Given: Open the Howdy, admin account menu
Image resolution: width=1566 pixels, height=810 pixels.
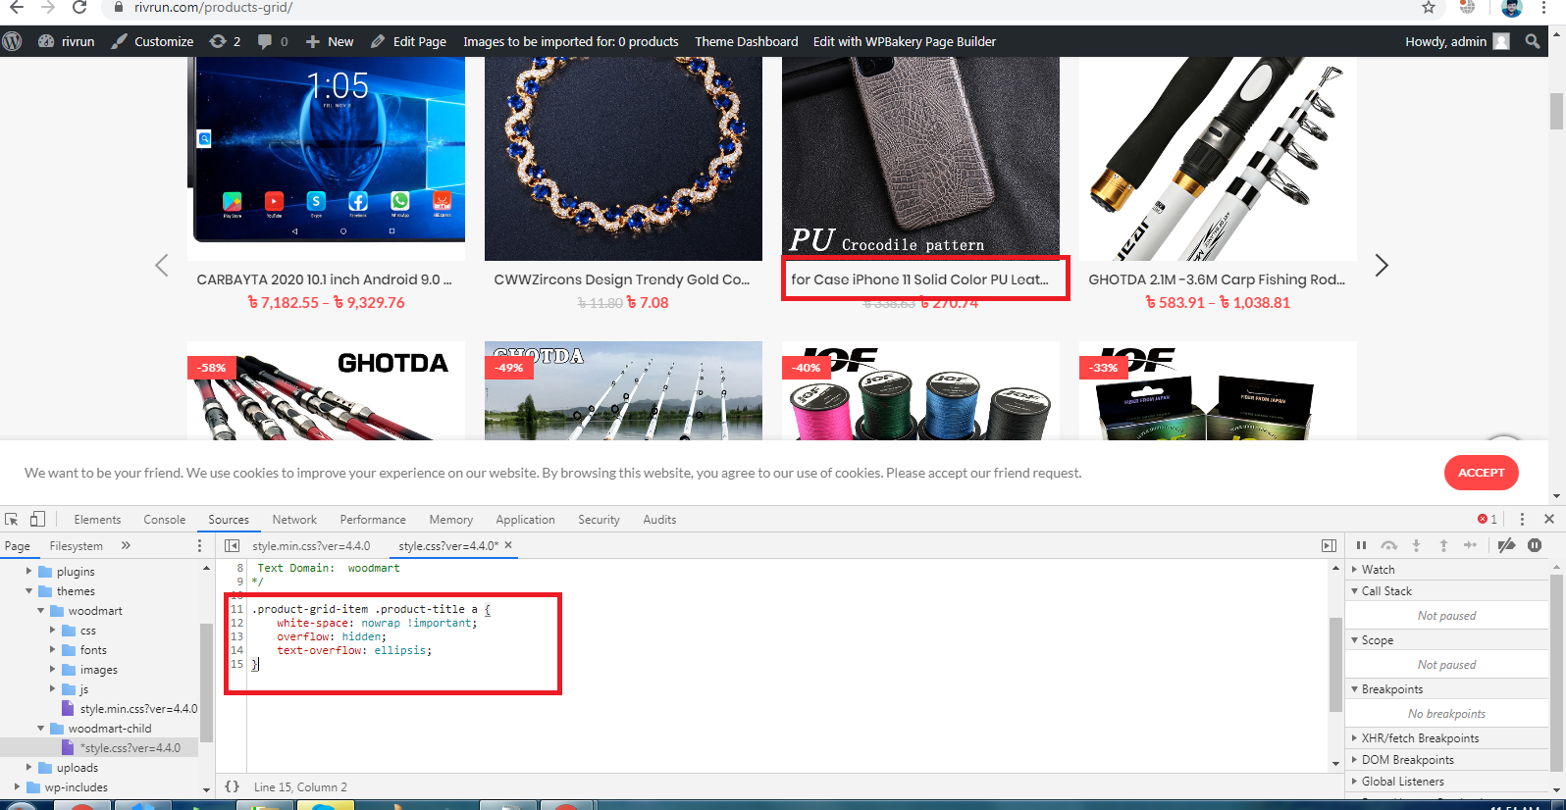Looking at the screenshot, I should coord(1457,41).
